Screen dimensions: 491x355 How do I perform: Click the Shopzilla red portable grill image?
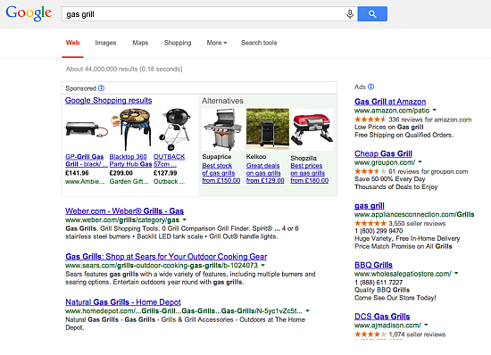click(312, 129)
